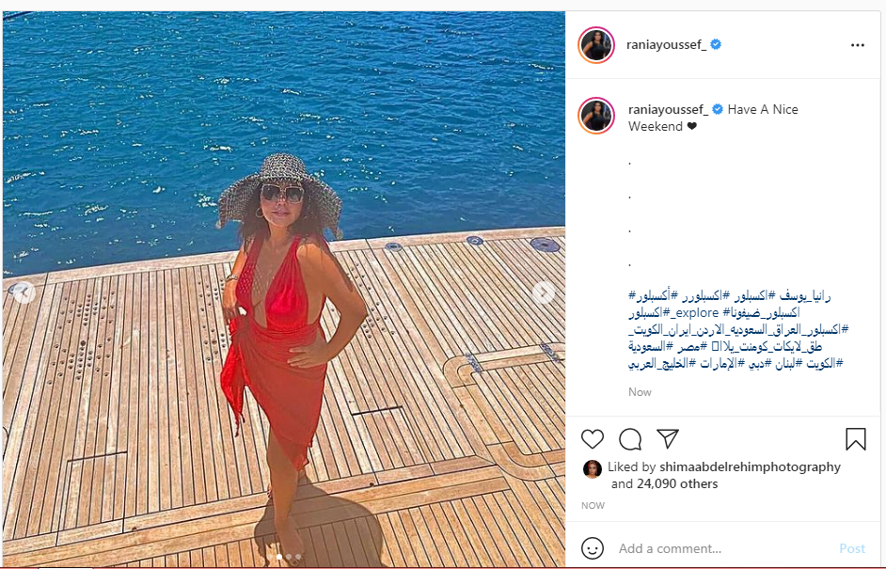Share post using paper plane icon
886x569 pixels.
(668, 439)
